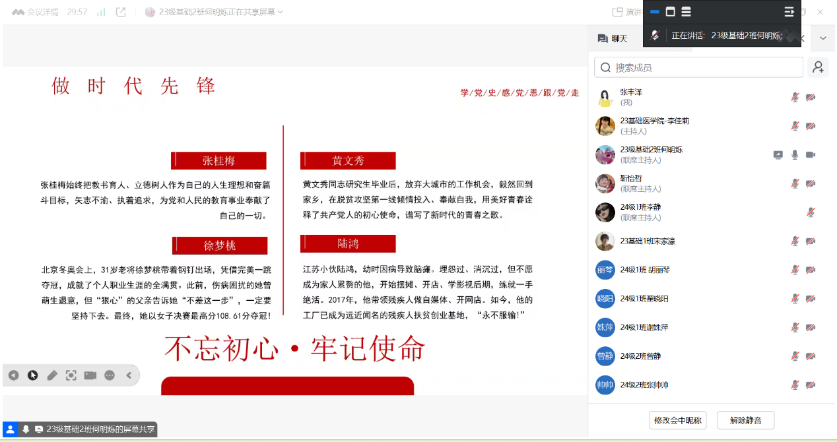
Task: Click the network signal strength icon
Action: [x=101, y=12]
